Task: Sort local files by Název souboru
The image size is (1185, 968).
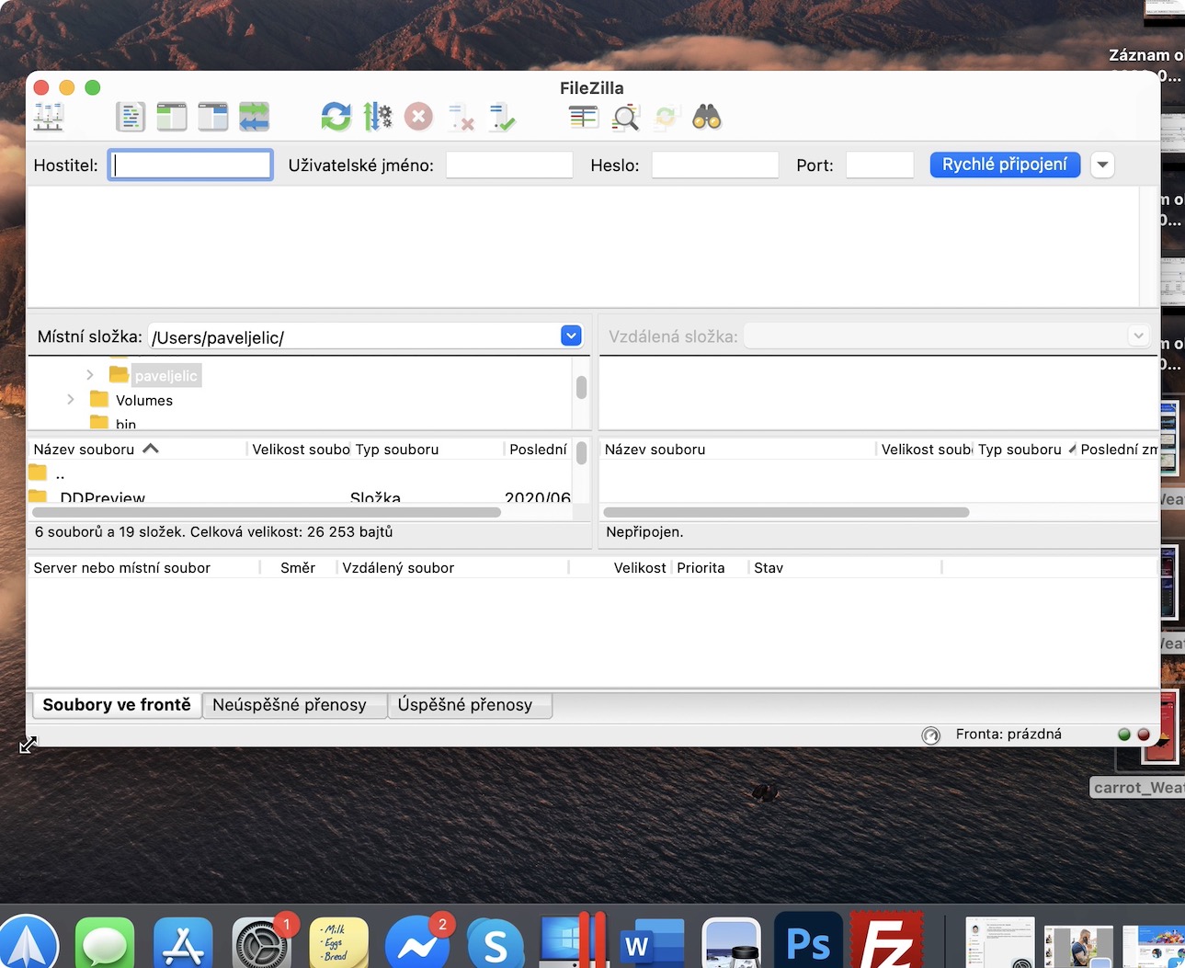Action: [137, 450]
